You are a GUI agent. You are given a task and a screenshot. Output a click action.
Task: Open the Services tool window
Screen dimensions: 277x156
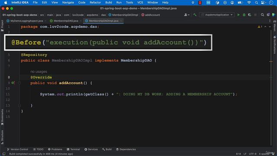(x=91, y=149)
